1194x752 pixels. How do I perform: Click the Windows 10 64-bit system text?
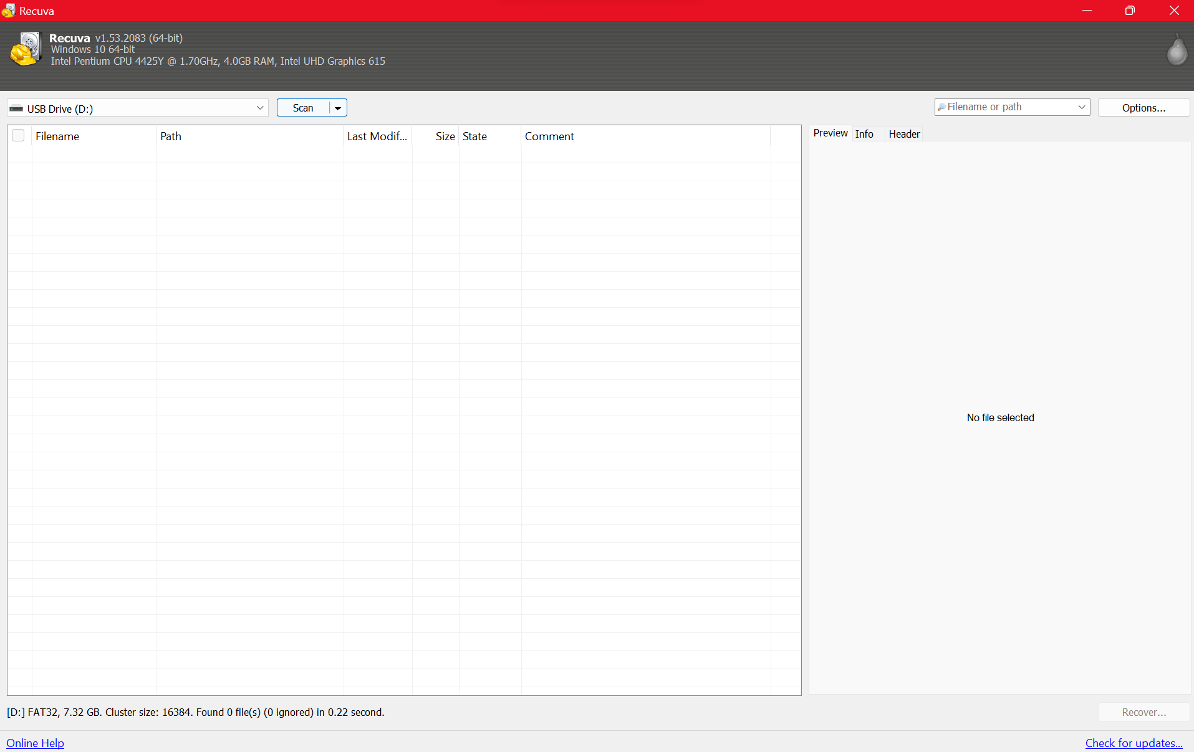tap(93, 49)
